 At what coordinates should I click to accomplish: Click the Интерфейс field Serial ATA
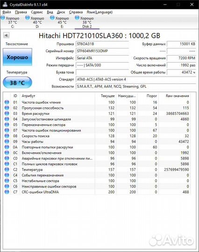tap(102, 58)
